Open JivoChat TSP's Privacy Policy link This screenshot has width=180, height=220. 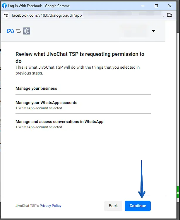tap(50, 206)
